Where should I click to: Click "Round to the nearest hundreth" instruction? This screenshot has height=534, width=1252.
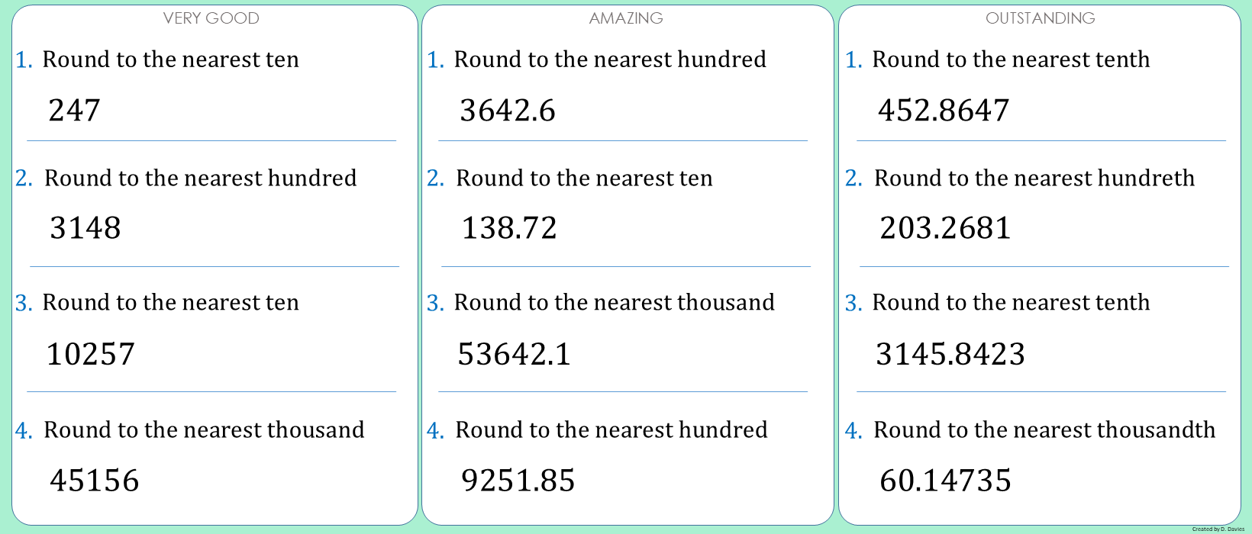tap(1034, 179)
